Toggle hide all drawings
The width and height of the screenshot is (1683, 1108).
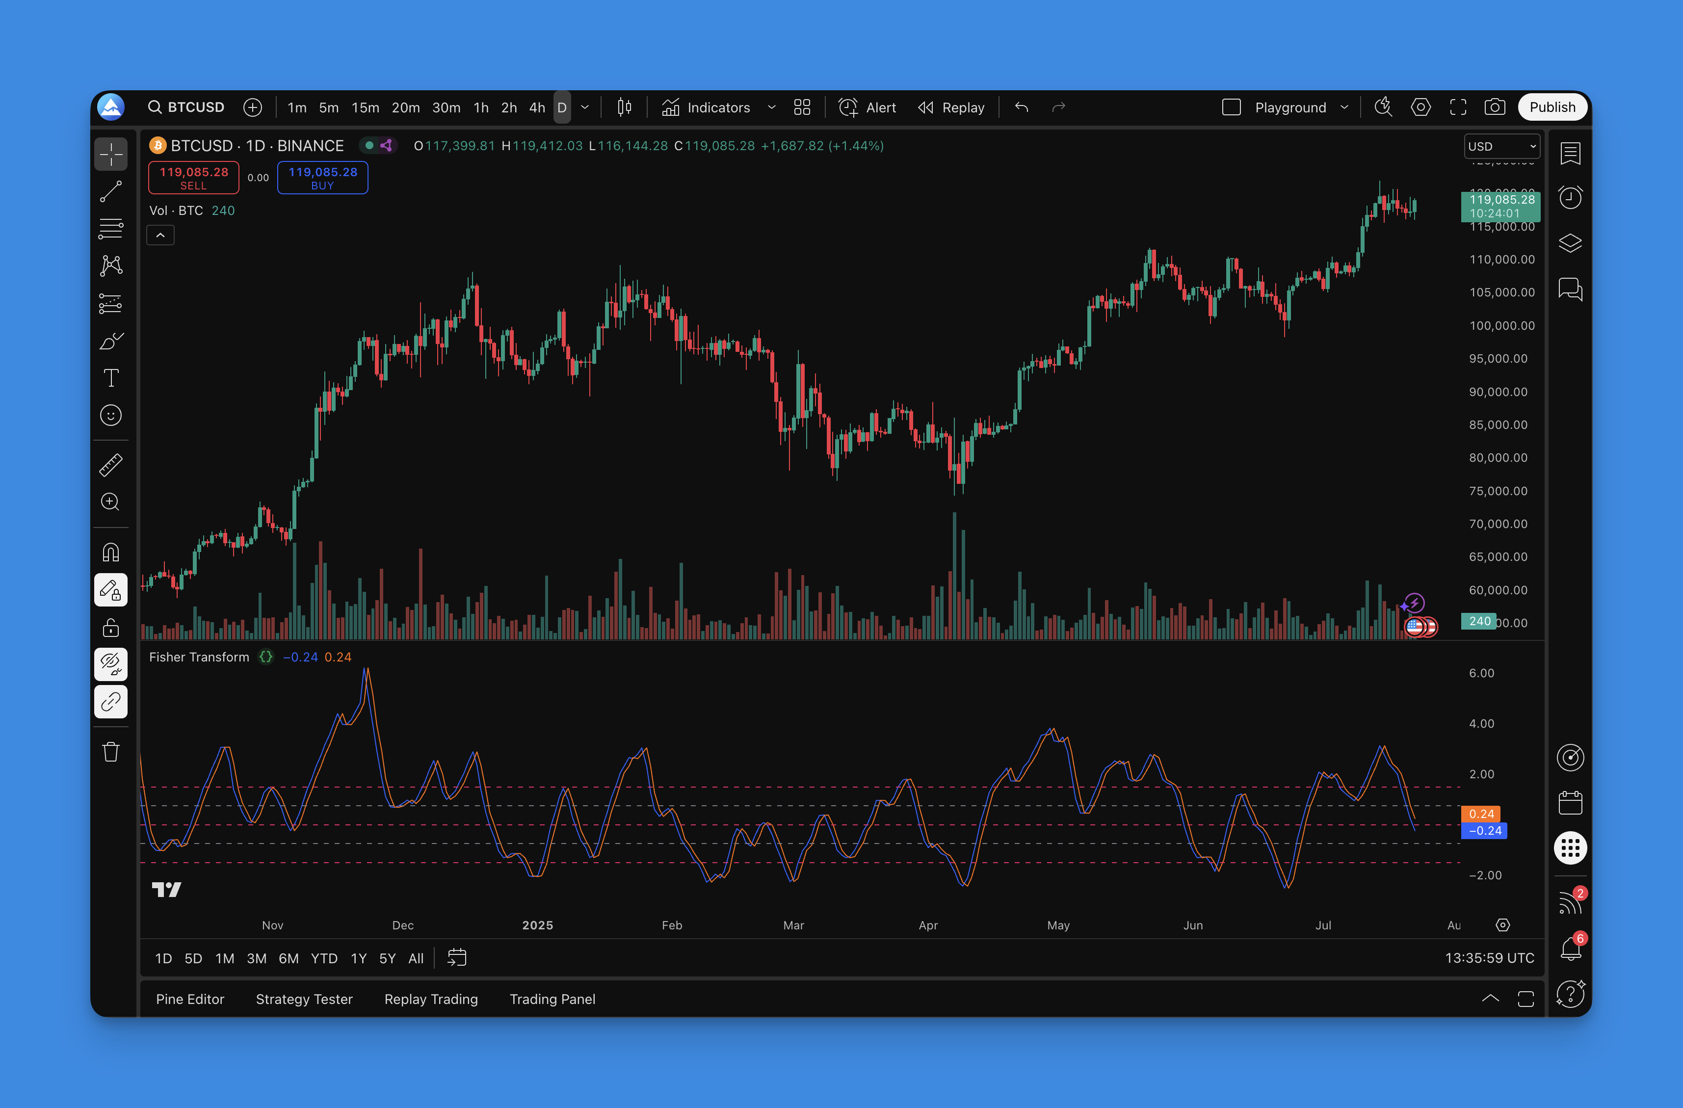click(x=111, y=665)
